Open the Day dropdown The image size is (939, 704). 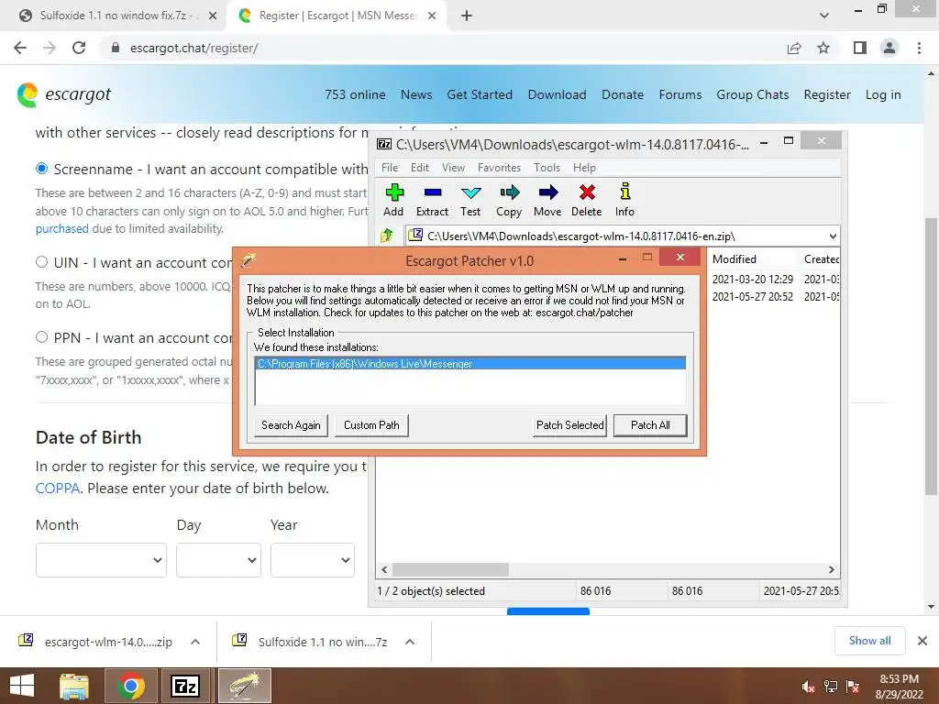point(218,560)
